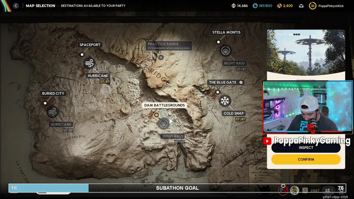This screenshot has width=354, height=199.
Task: Click the Hurricane tag under Buried City
Action: coord(61,124)
